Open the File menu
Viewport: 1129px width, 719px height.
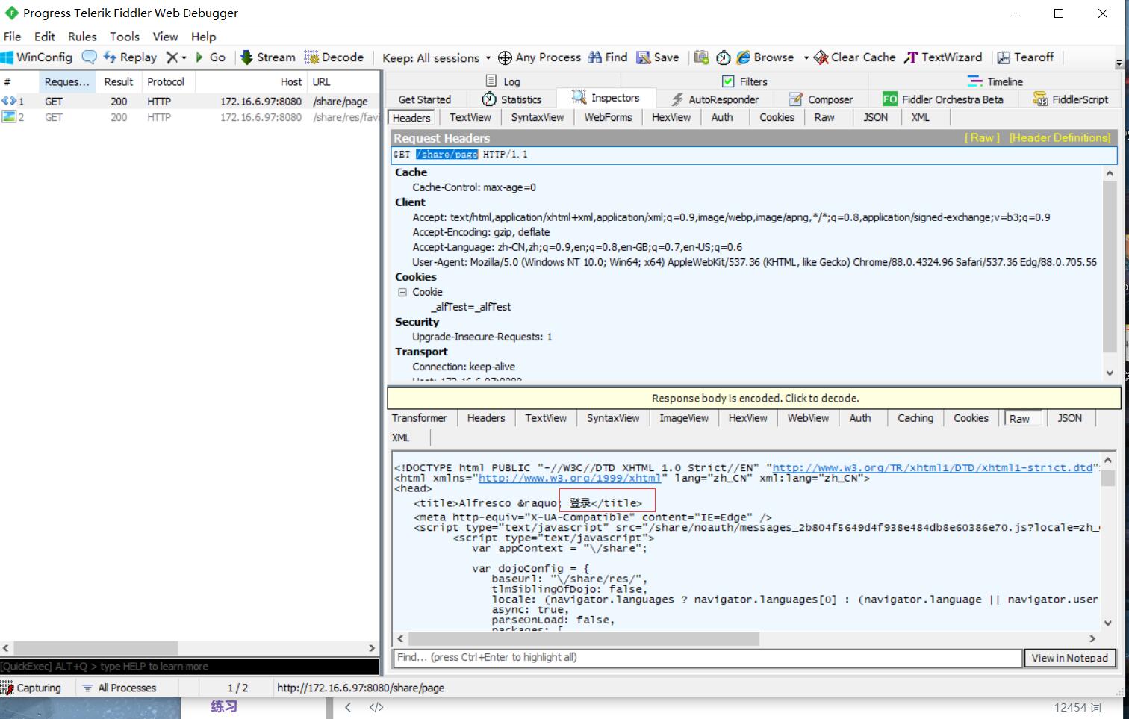(13, 36)
